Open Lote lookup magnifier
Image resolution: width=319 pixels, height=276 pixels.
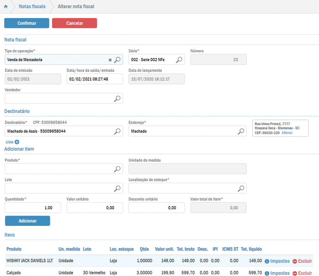pos(117,188)
